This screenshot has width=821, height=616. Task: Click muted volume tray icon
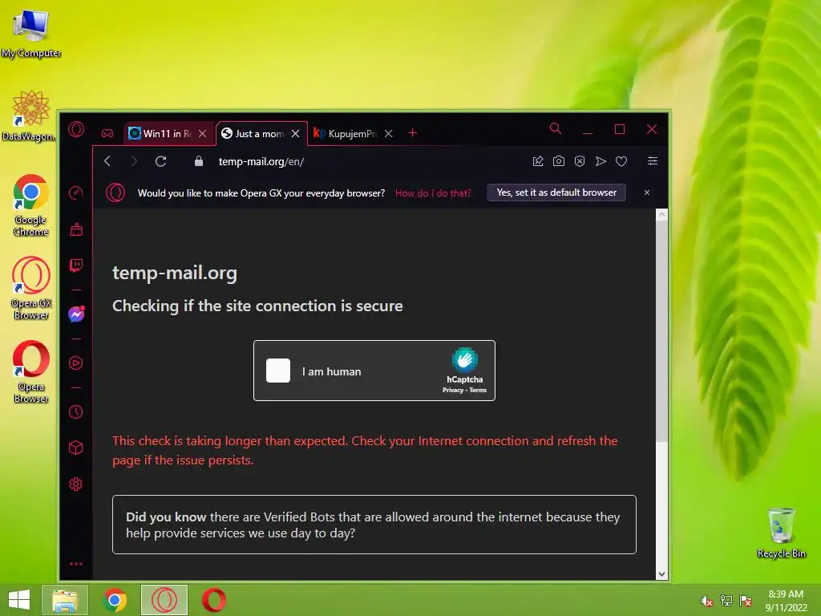707,601
